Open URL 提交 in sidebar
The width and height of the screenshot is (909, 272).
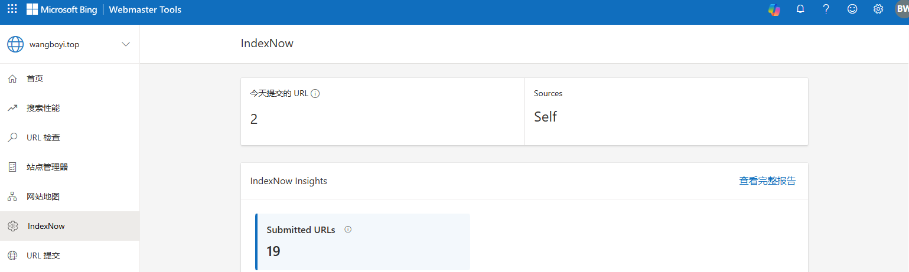click(43, 255)
